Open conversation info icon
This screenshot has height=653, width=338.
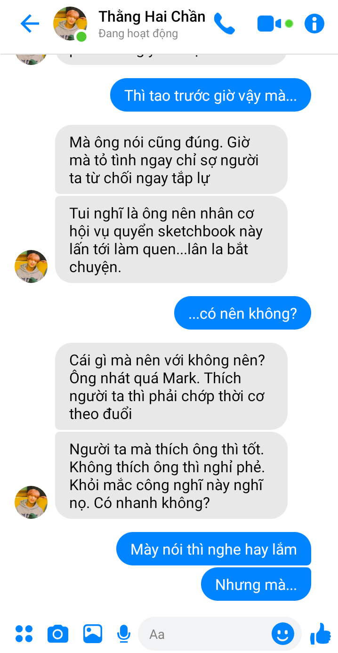[314, 24]
